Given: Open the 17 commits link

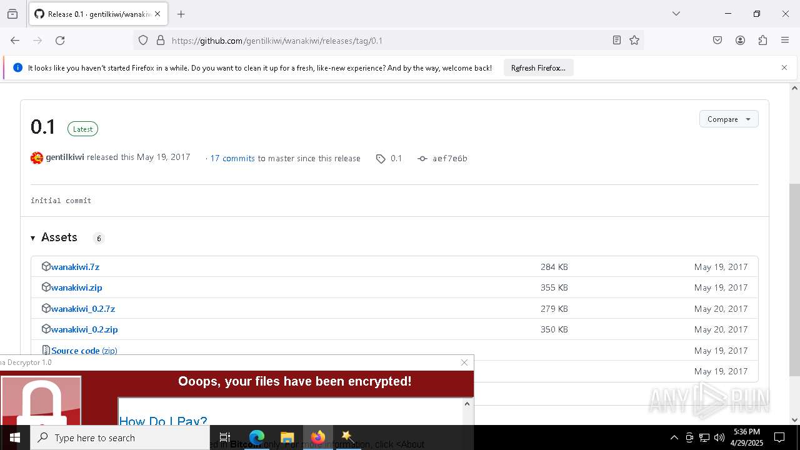Looking at the screenshot, I should pyautogui.click(x=232, y=158).
